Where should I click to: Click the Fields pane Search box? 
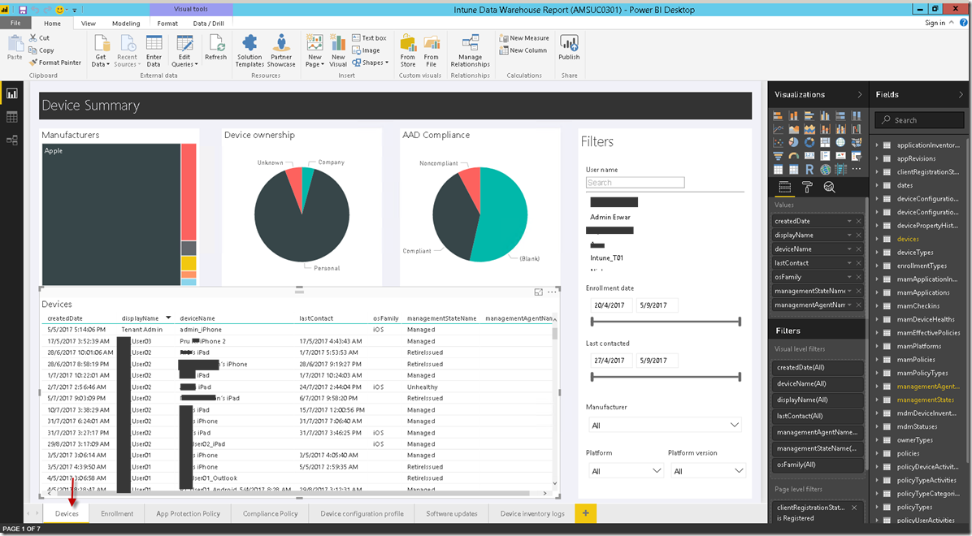click(x=920, y=120)
